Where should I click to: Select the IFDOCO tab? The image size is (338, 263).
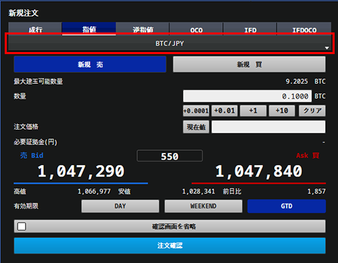pos(304,29)
